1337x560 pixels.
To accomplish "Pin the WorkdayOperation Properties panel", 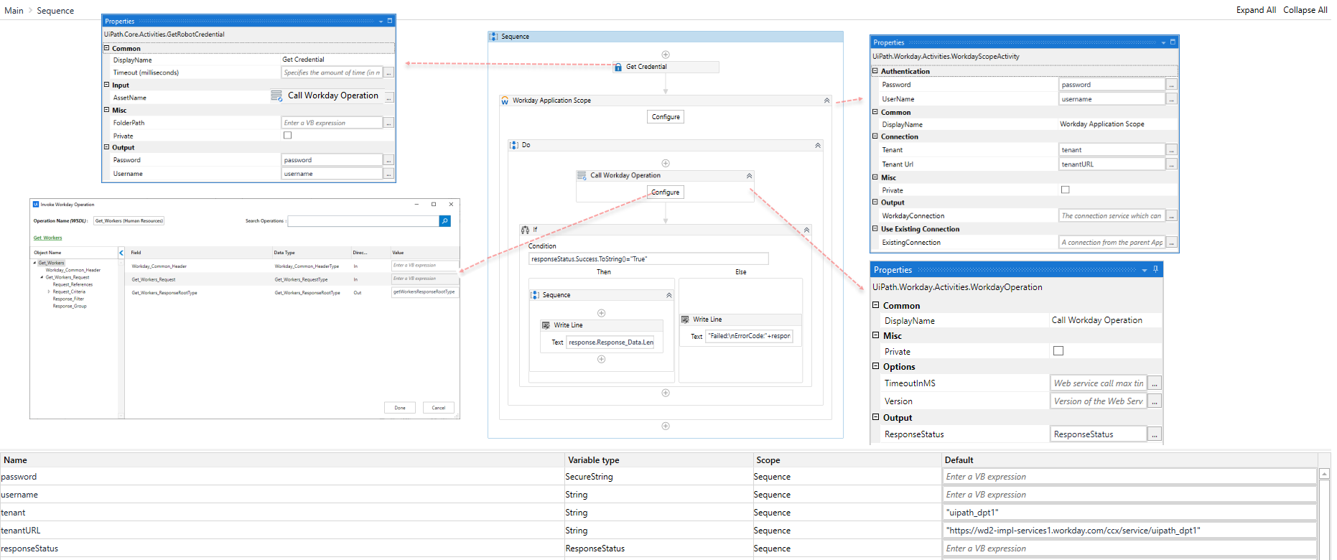I will tap(1155, 269).
